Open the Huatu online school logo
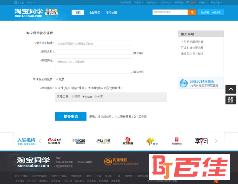 click(x=177, y=141)
